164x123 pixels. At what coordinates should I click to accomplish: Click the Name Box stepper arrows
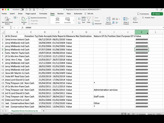(11, 28)
